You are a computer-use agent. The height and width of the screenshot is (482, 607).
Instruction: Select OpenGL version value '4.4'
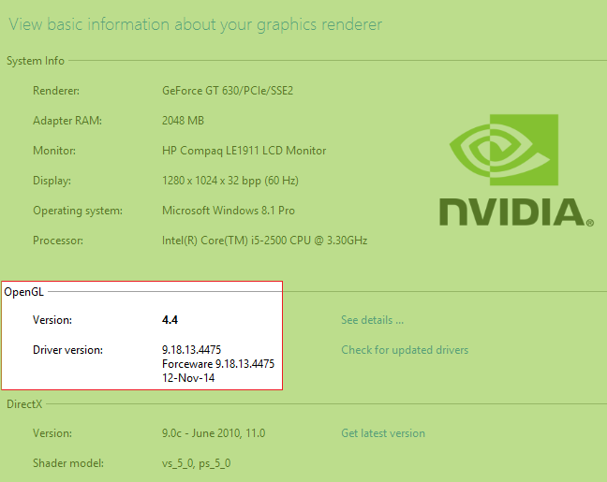(x=170, y=320)
